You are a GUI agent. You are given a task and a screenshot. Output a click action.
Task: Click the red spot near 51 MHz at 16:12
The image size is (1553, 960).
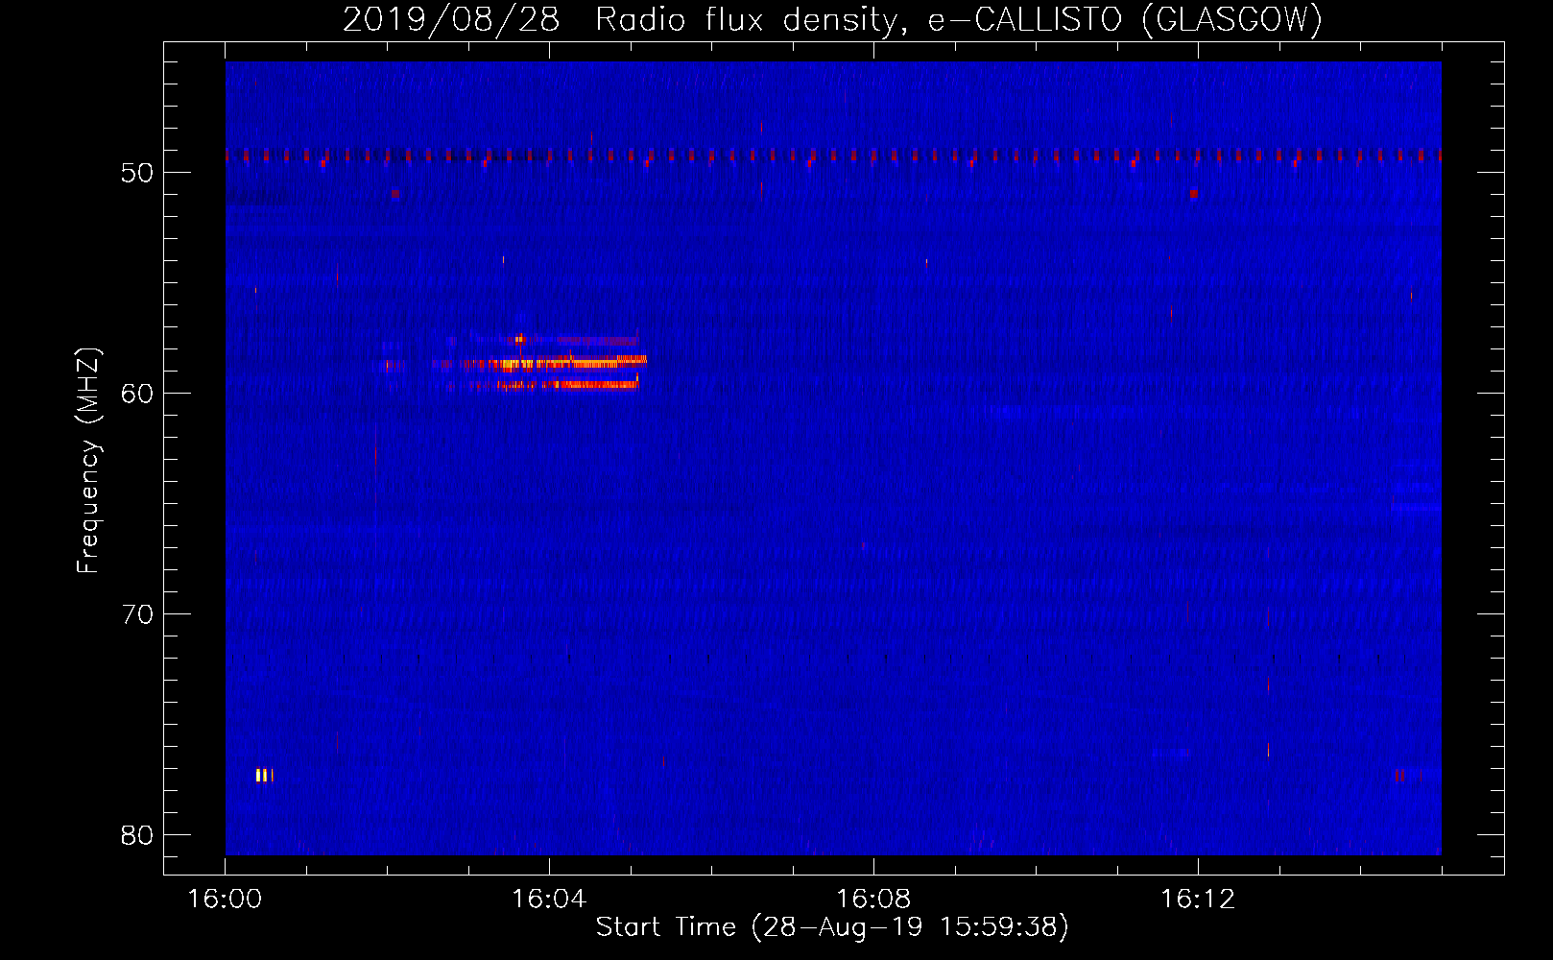click(1193, 193)
